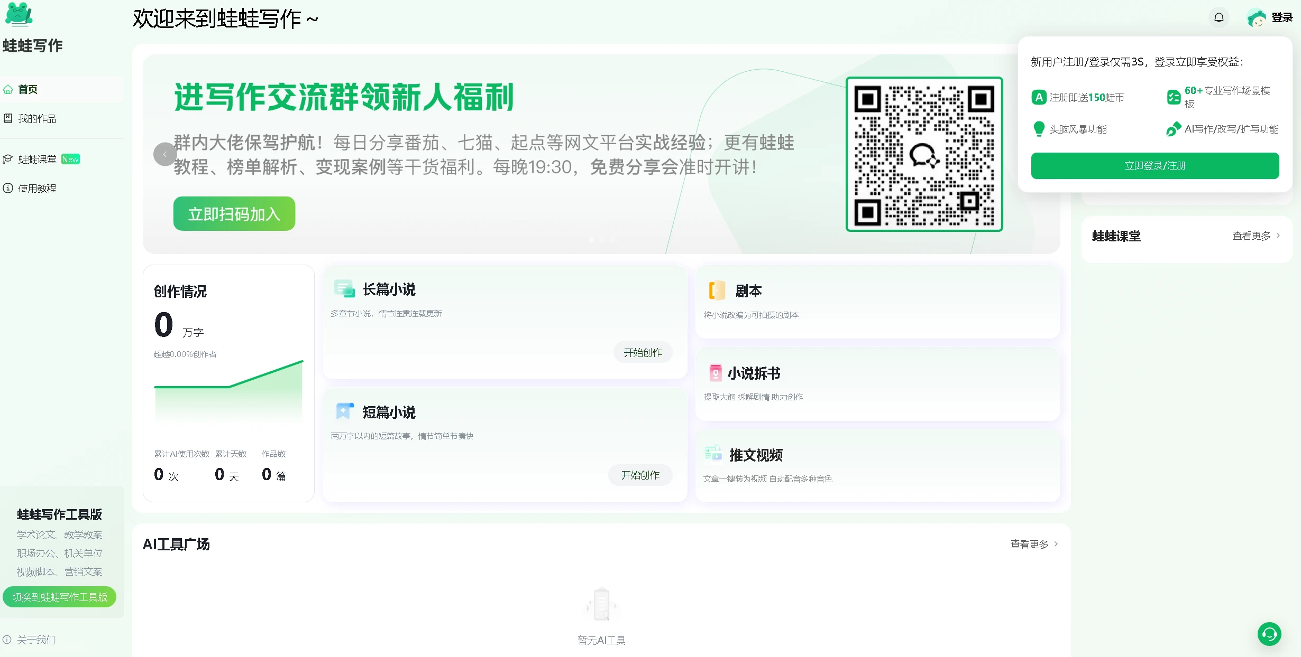
Task: Click 立即扫码加入 button
Action: click(234, 213)
